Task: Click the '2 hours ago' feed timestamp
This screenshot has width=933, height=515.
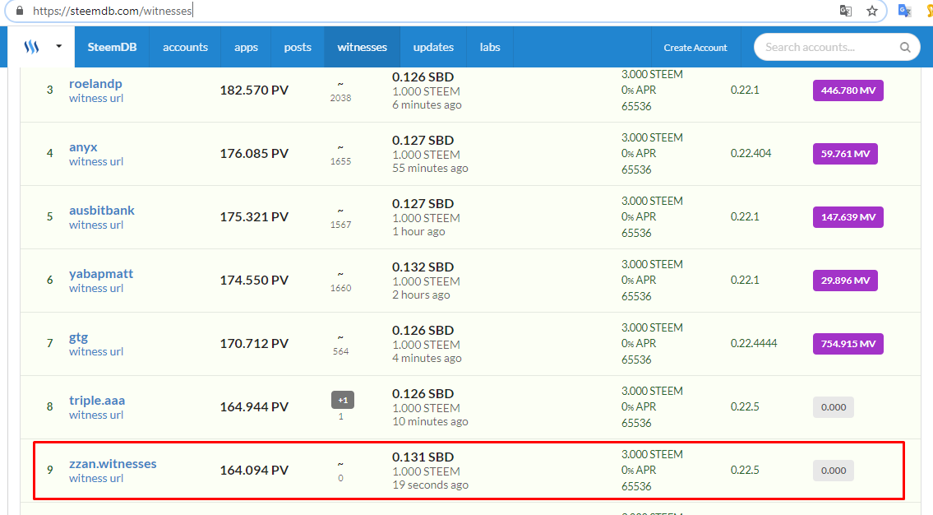Action: (x=421, y=295)
